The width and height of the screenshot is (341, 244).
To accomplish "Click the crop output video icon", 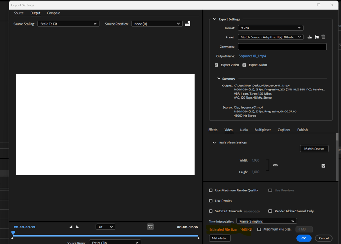I will click(x=188, y=24).
